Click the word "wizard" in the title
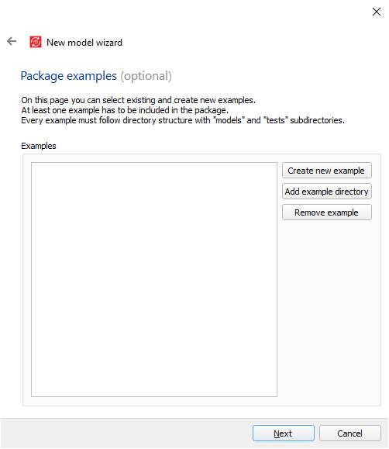389x449 pixels. [x=109, y=43]
